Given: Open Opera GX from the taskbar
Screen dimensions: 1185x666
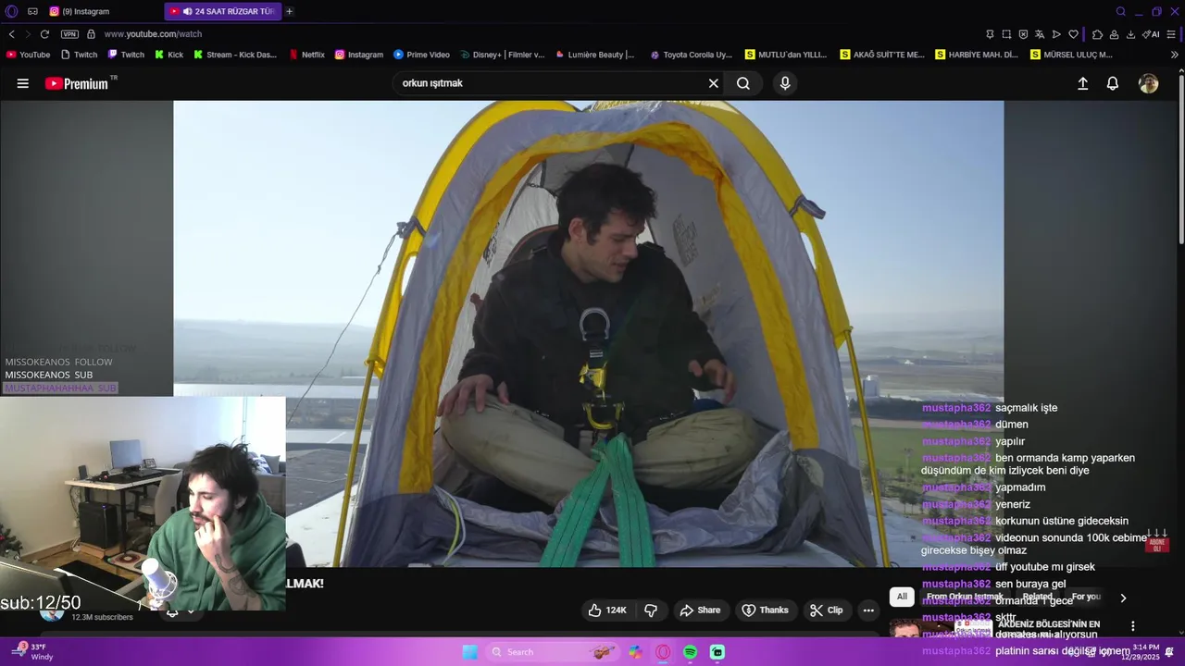Looking at the screenshot, I should [x=663, y=652].
